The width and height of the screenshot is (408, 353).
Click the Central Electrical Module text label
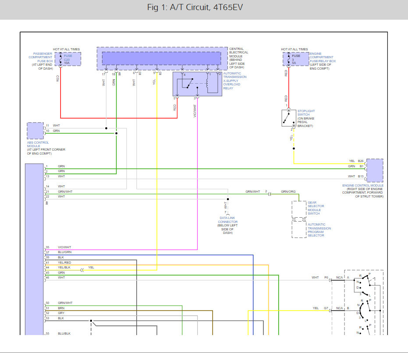(238, 53)
